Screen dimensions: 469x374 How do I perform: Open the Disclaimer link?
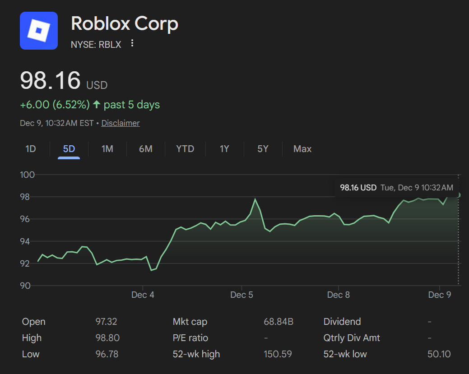tap(121, 123)
